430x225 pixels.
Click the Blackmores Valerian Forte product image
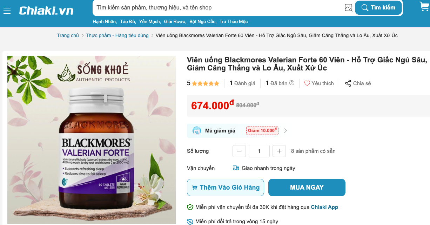click(x=92, y=140)
